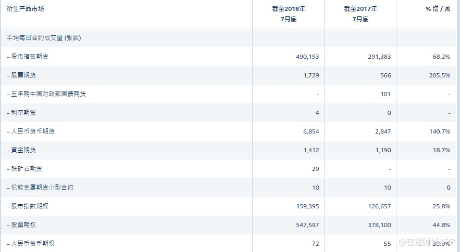Image resolution: width=460 pixels, height=252 pixels.
Task: Select the 黄金期货 row label
Action: pos(23,150)
